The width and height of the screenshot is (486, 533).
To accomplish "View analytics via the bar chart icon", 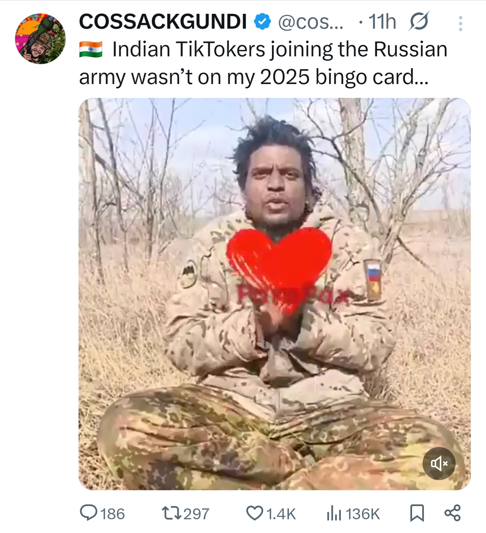I will click(x=334, y=514).
